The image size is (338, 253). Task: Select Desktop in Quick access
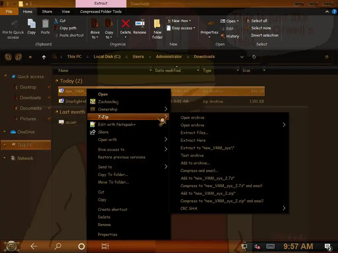pyautogui.click(x=28, y=87)
